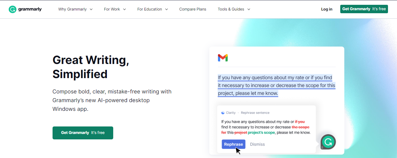Click the grammarly wordmark text

30,9
